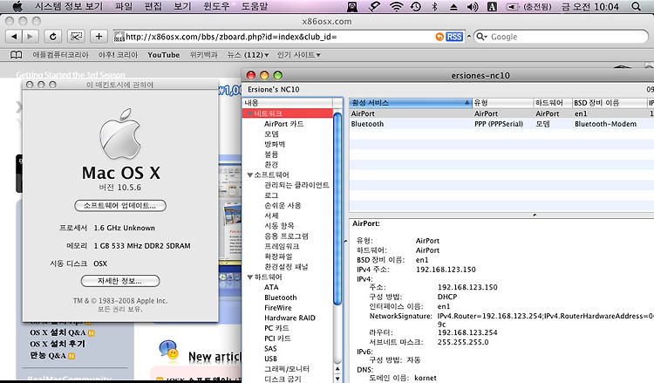Go back in Safari

click(x=14, y=37)
